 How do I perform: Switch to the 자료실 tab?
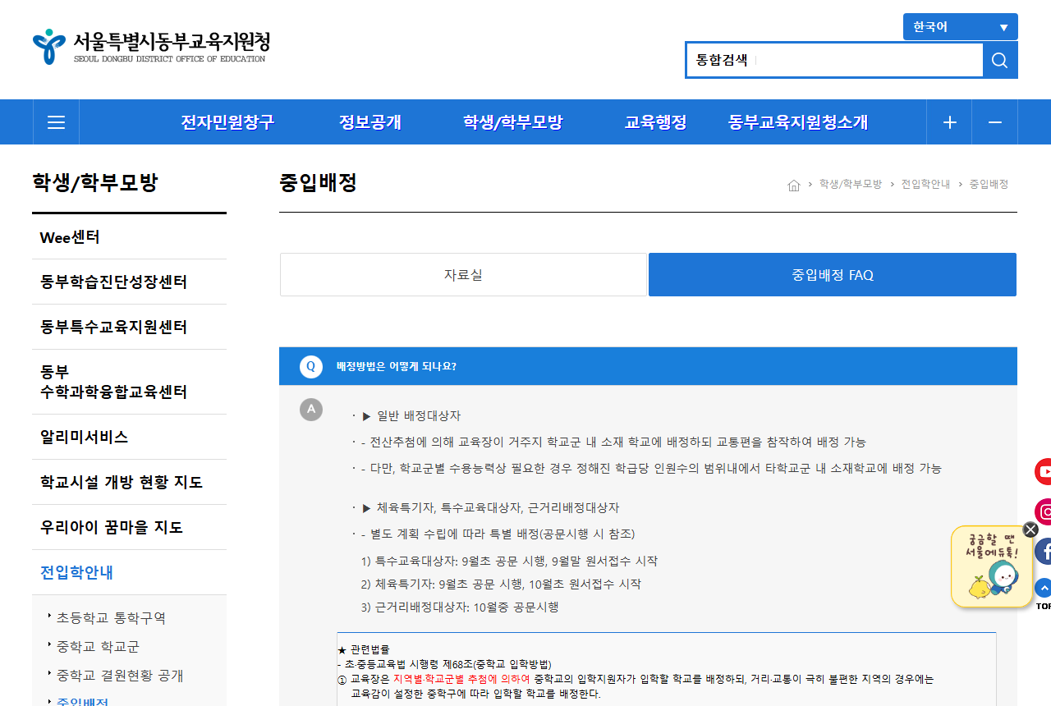463,274
